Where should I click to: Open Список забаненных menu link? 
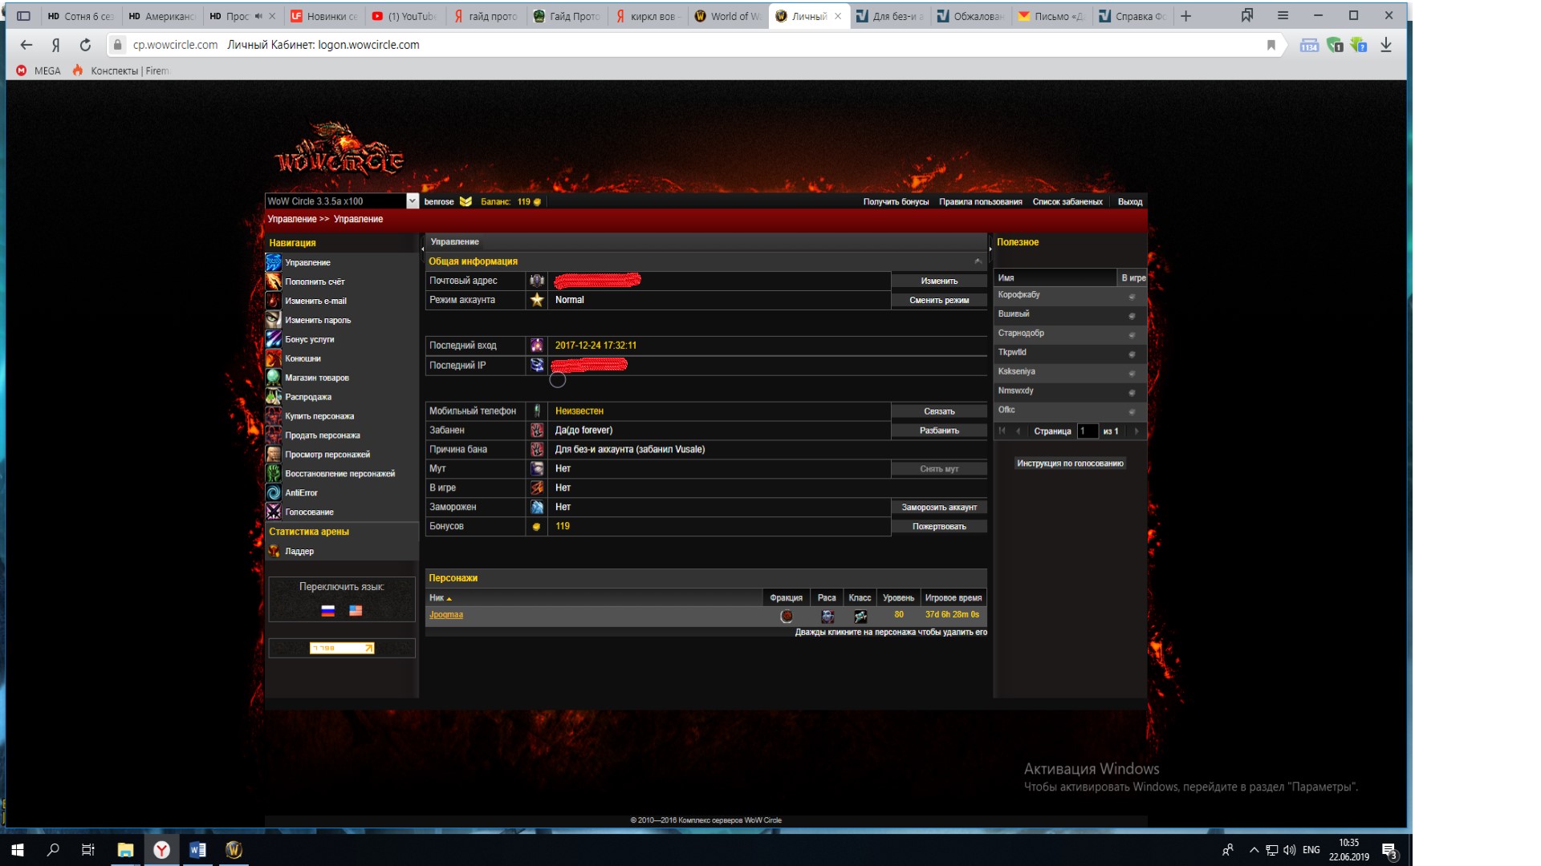tap(1067, 201)
